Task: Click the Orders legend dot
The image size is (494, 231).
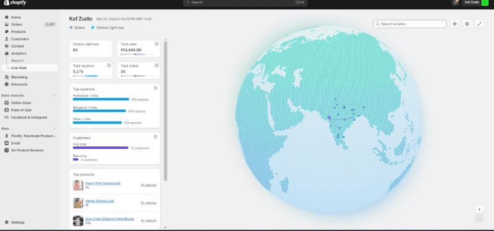Action: [71, 28]
